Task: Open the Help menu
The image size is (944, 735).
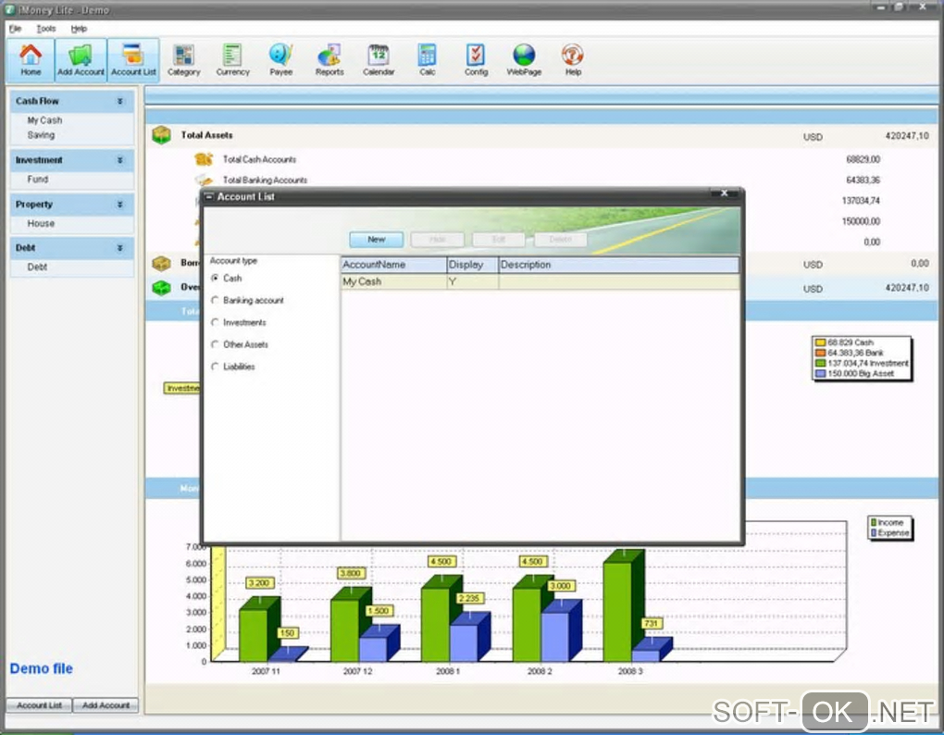Action: (x=79, y=29)
